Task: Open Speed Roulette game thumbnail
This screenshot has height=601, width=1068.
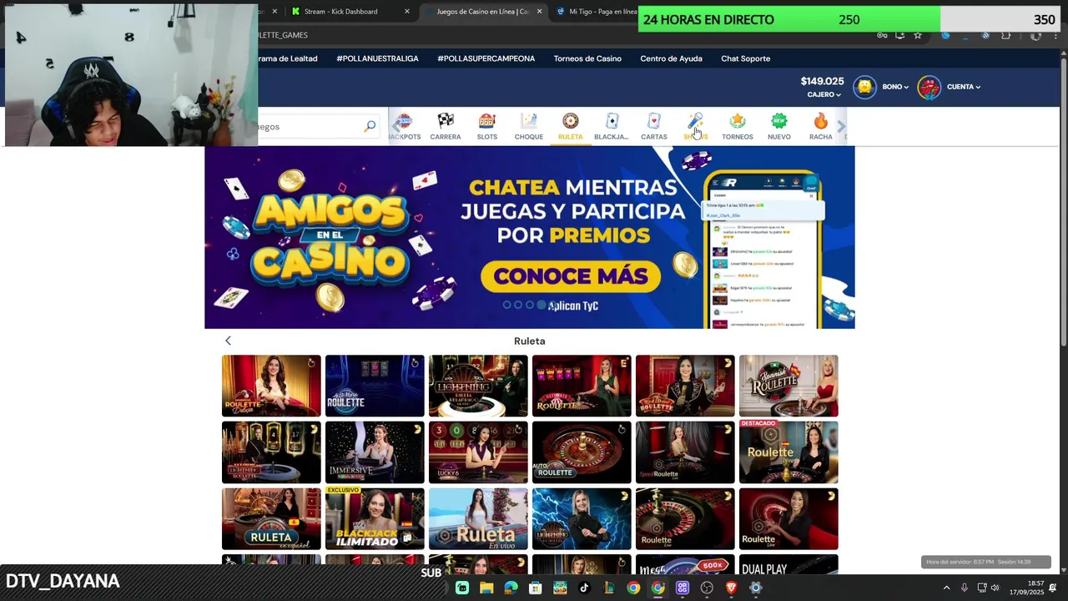Action: (x=685, y=452)
